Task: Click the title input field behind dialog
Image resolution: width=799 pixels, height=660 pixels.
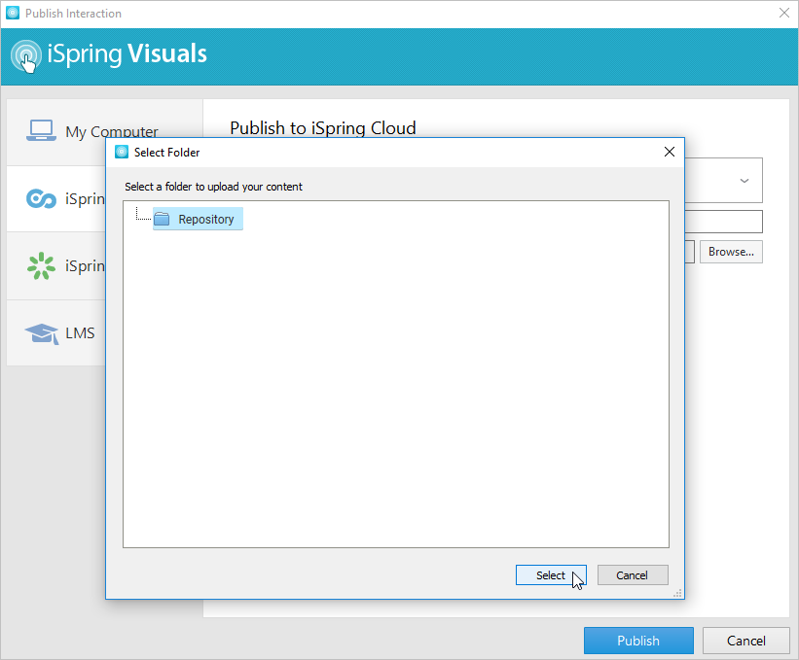Action: point(724,222)
